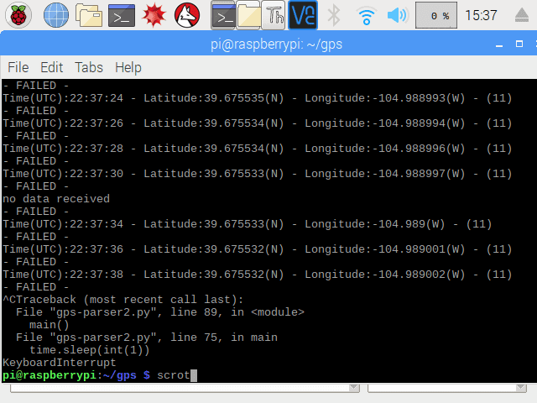Open the Mathematica red spiky icon
Image resolution: width=537 pixels, height=403 pixels.
[154, 15]
